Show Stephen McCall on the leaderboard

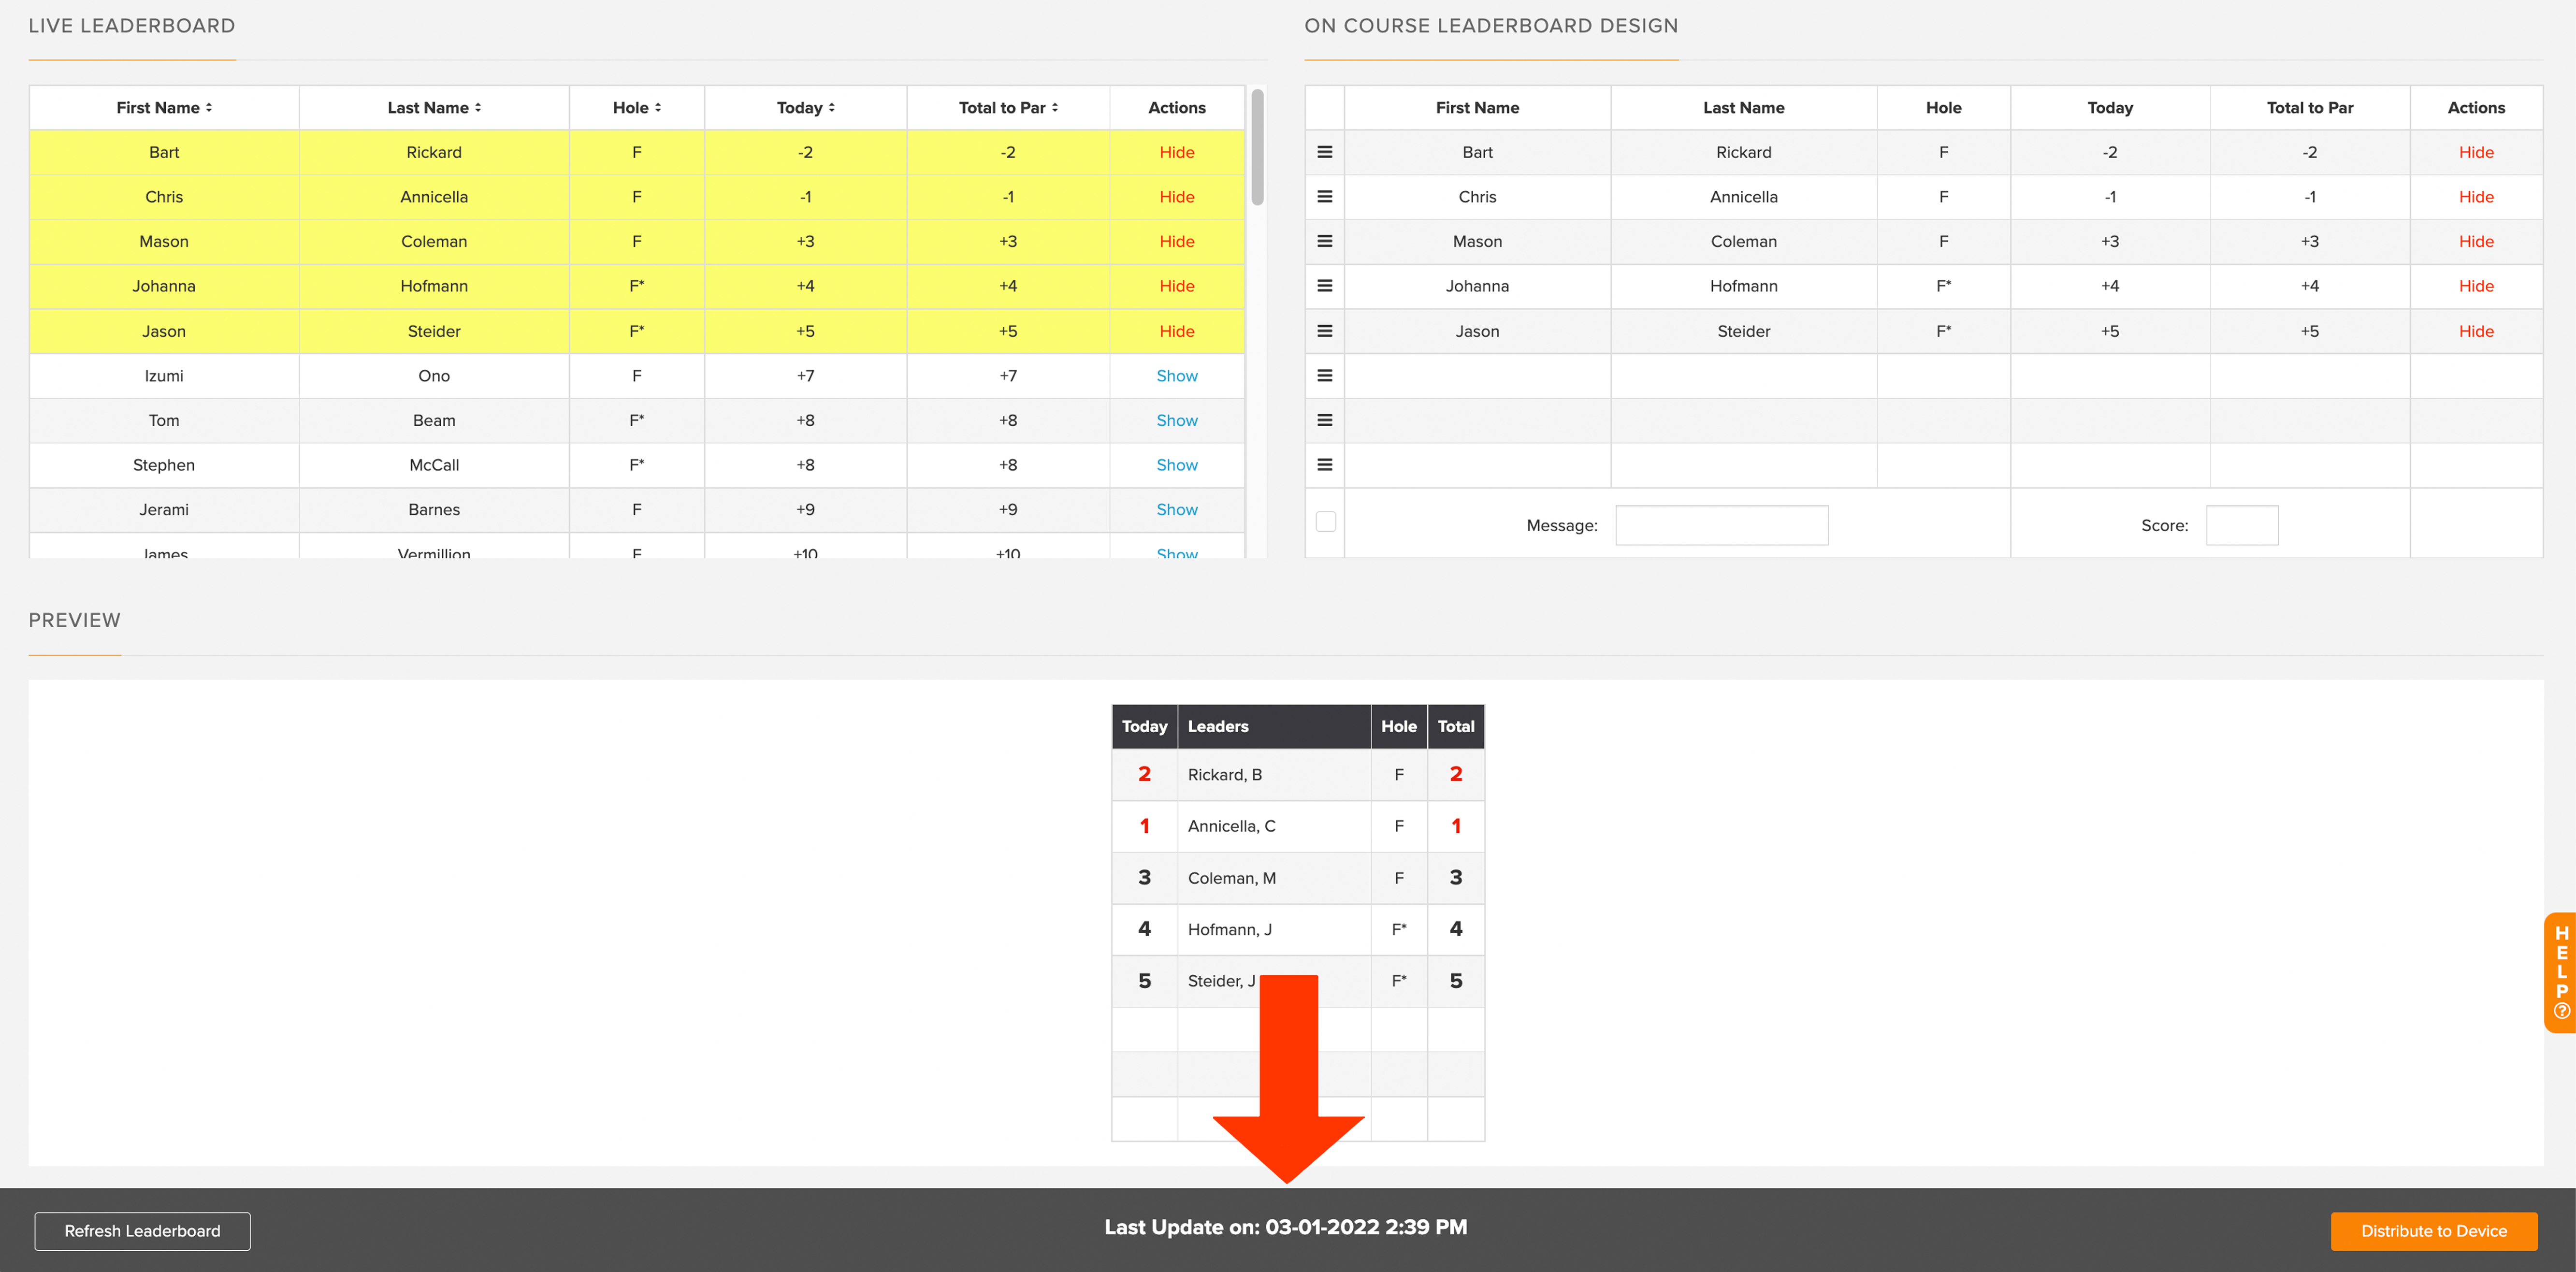(1177, 465)
